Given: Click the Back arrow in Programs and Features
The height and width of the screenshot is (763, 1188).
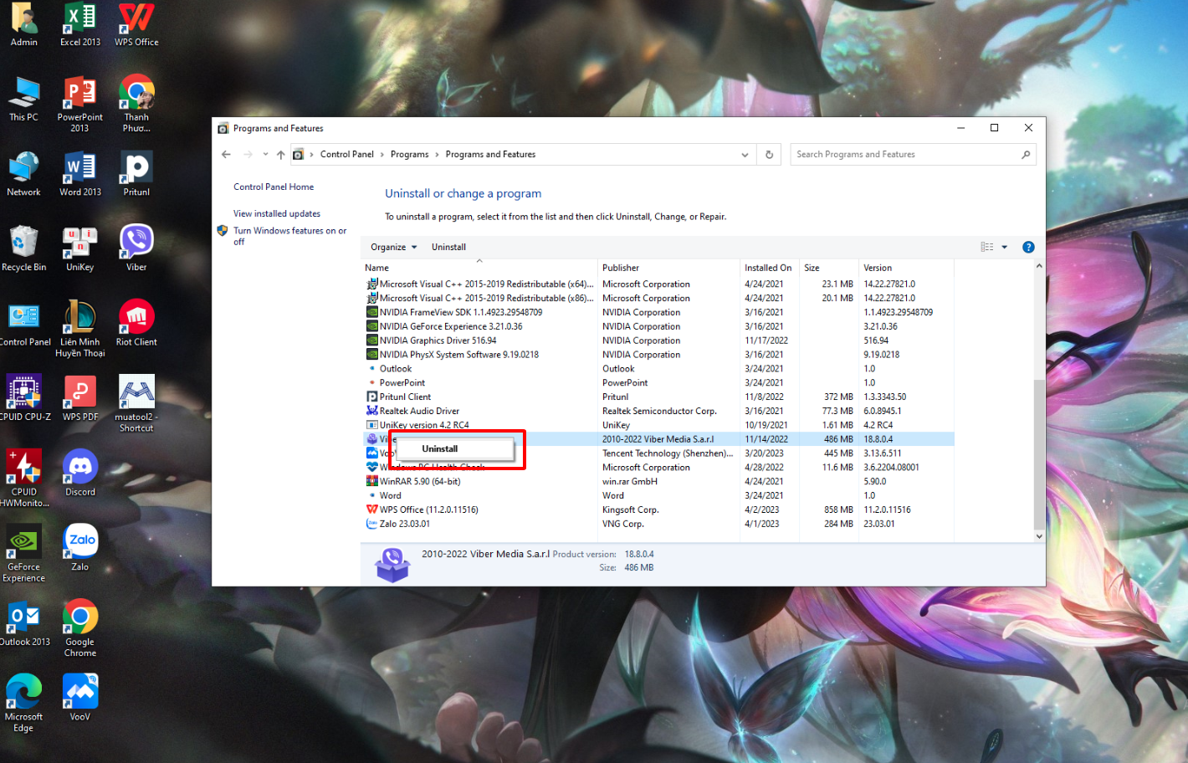Looking at the screenshot, I should pyautogui.click(x=226, y=154).
